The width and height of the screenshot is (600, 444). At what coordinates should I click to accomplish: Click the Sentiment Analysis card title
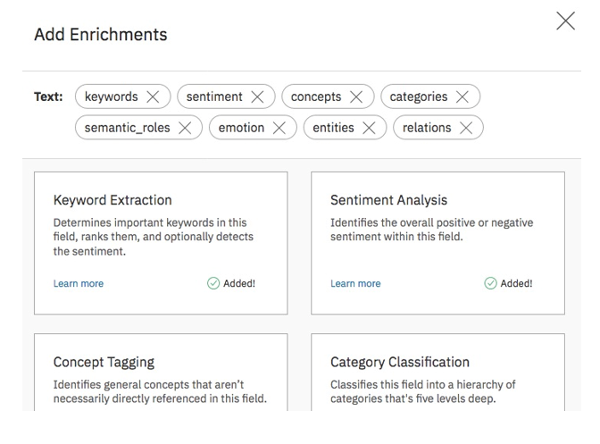coord(388,200)
